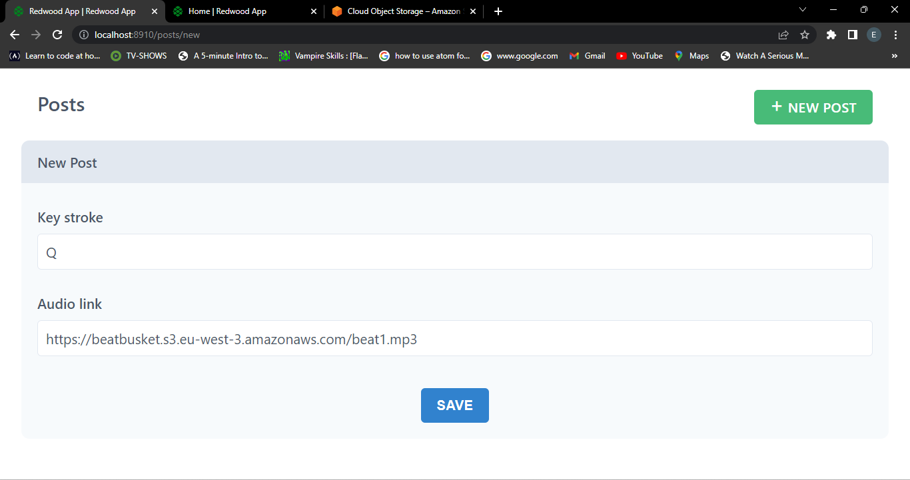Open the Extensions puzzle icon
Screen dimensions: 910x480
coord(831,35)
